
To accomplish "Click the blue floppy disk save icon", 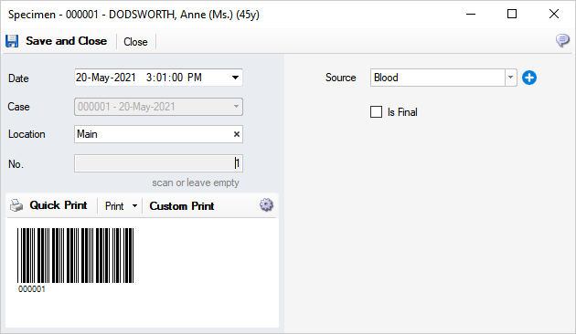I will 12,41.
